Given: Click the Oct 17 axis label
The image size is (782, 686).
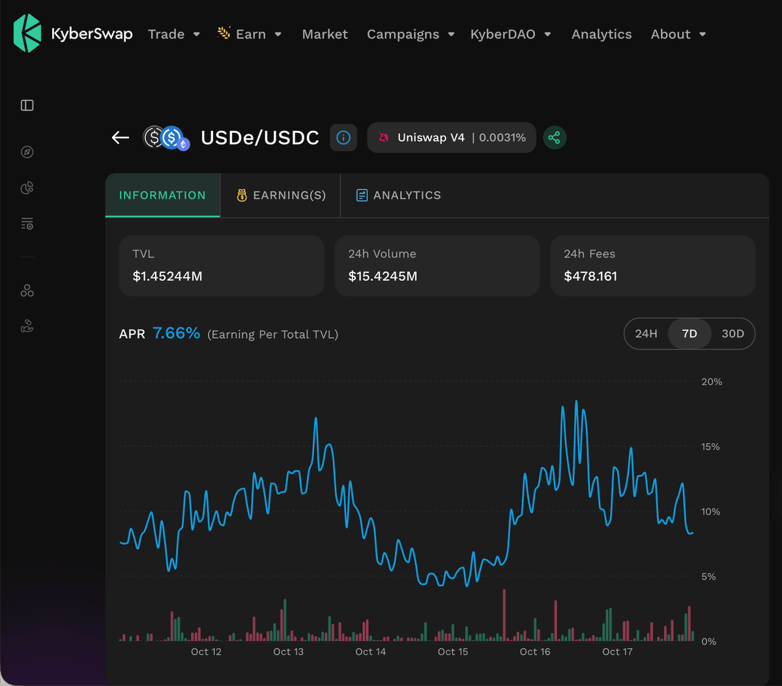Looking at the screenshot, I should click(x=617, y=651).
